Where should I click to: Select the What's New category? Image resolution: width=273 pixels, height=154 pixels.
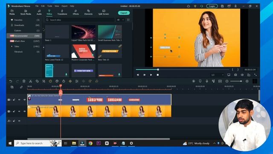coord(24,41)
